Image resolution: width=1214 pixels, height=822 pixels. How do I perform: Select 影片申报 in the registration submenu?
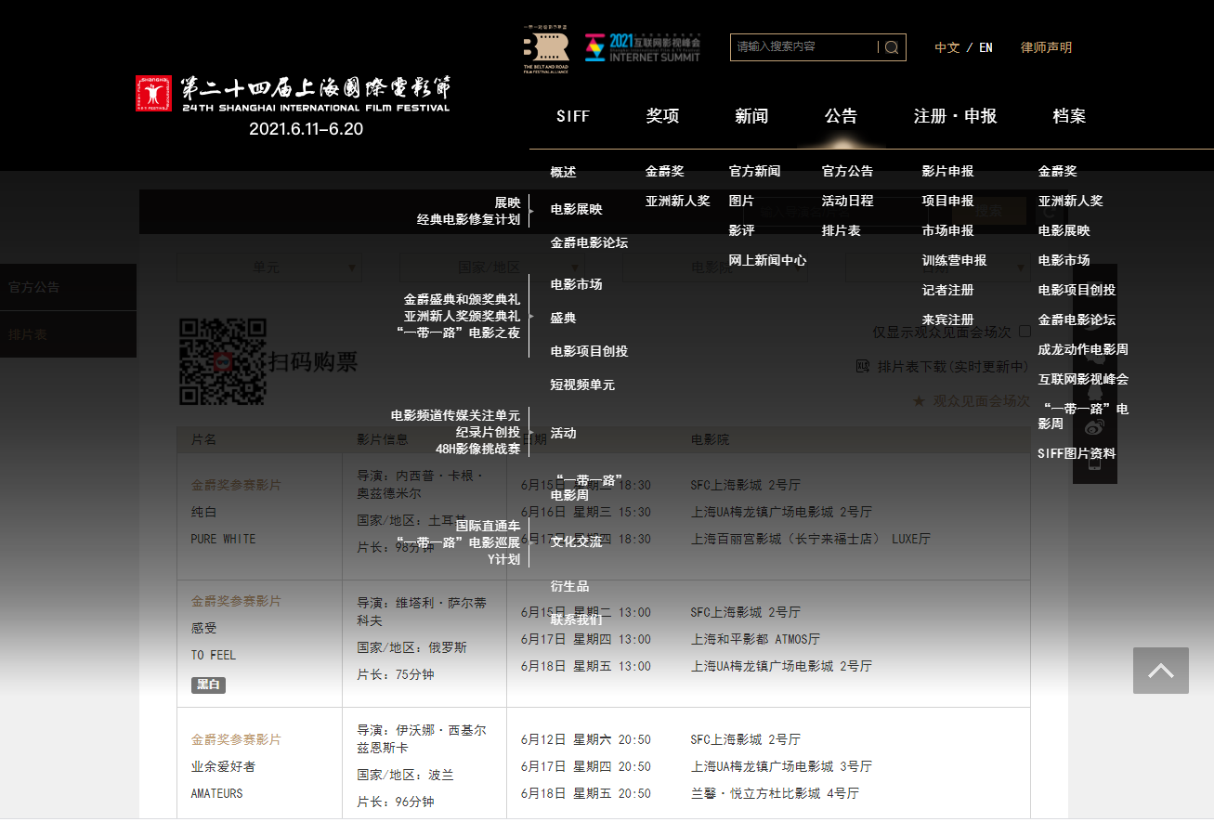click(x=947, y=171)
